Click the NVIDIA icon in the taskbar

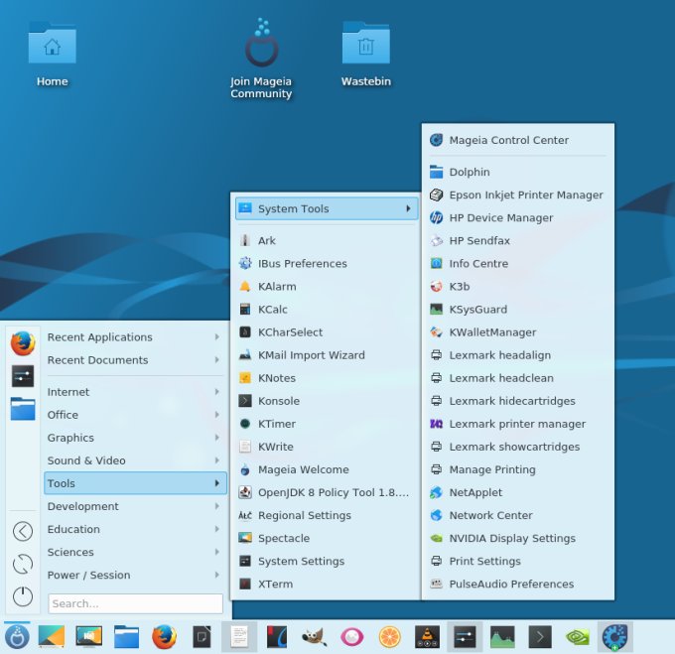pos(578,636)
